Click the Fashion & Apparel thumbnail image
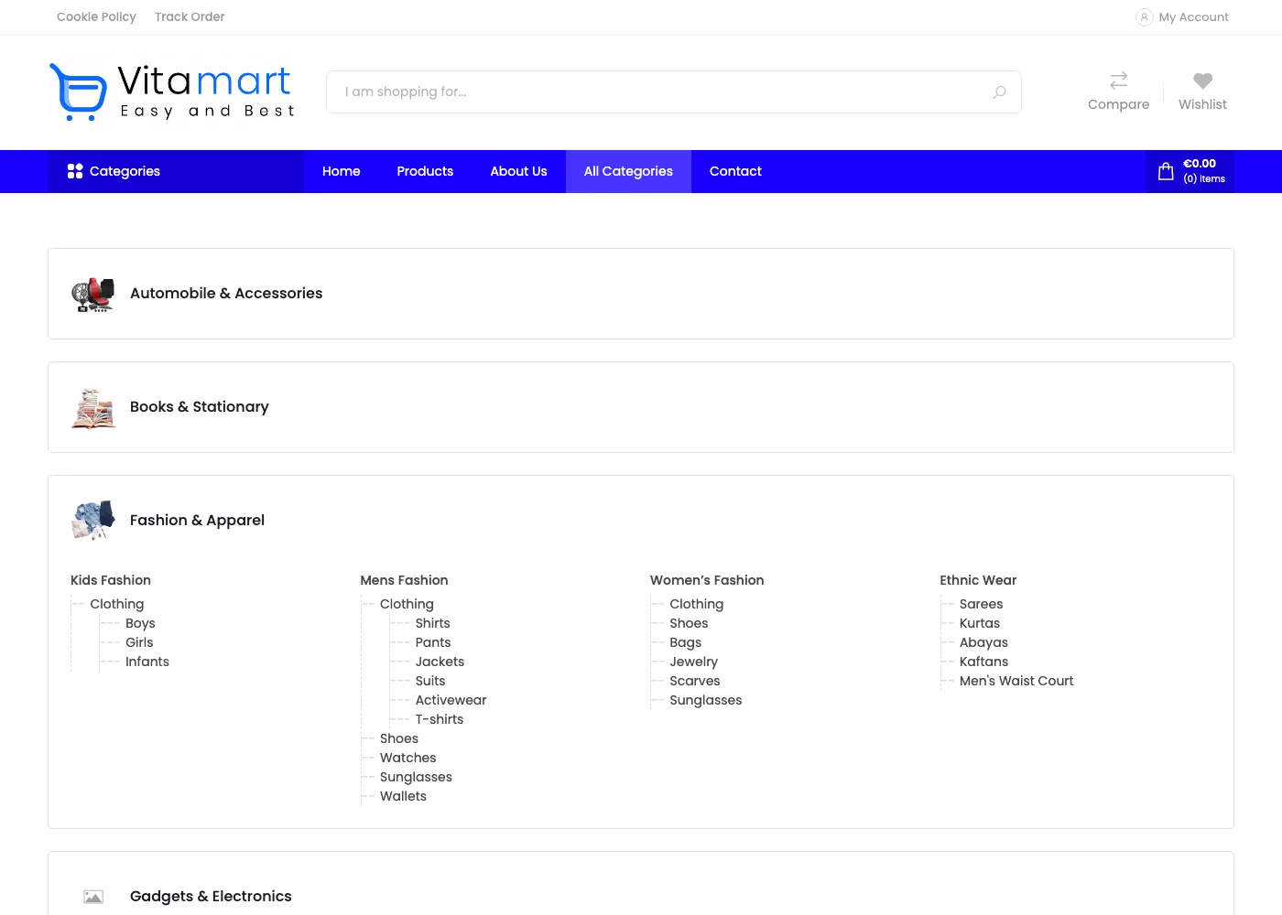1282x915 pixels. point(93,521)
